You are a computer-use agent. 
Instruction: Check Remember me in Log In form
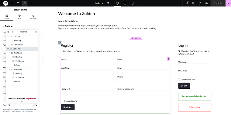pos(179,80)
